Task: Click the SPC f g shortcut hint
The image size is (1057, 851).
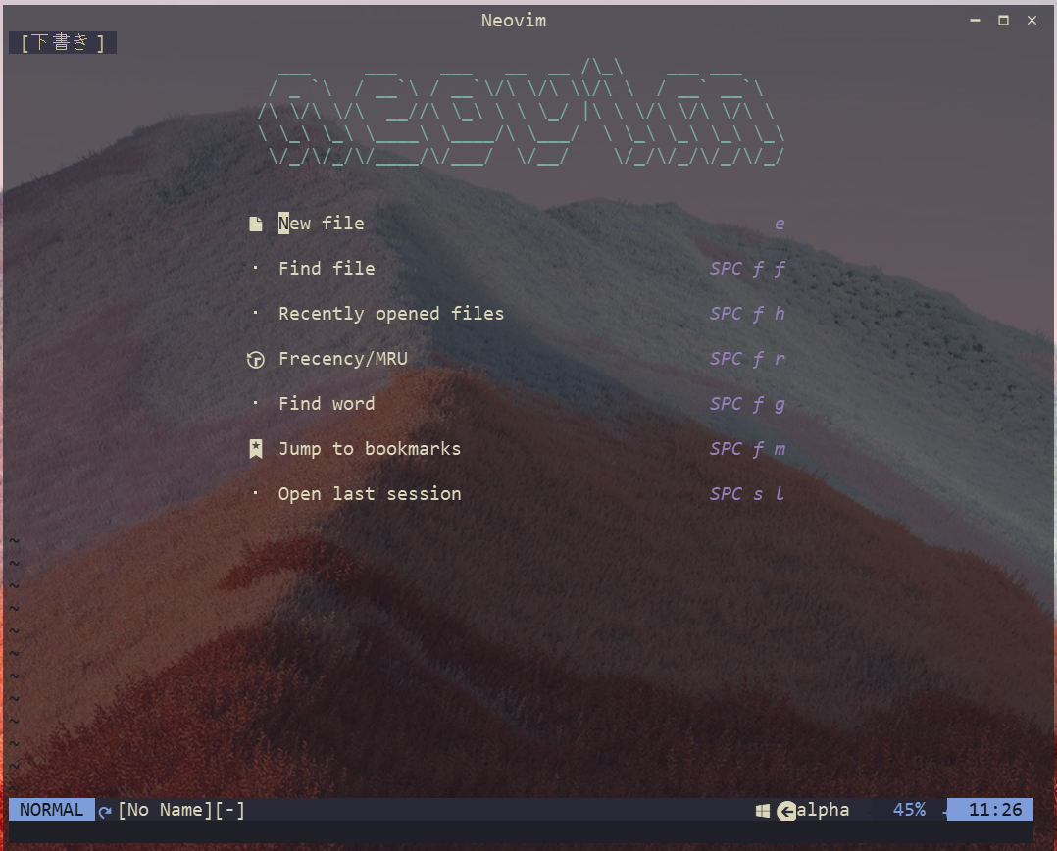Action: [747, 404]
